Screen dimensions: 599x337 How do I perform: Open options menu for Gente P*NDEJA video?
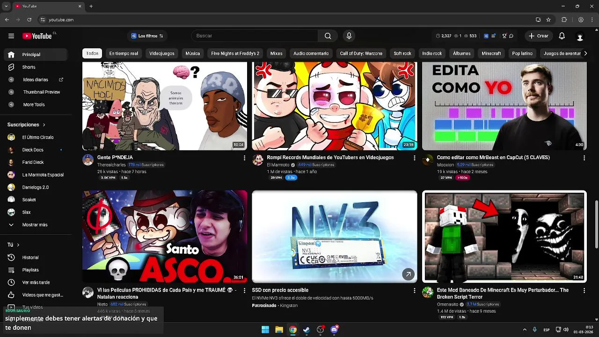[244, 158]
